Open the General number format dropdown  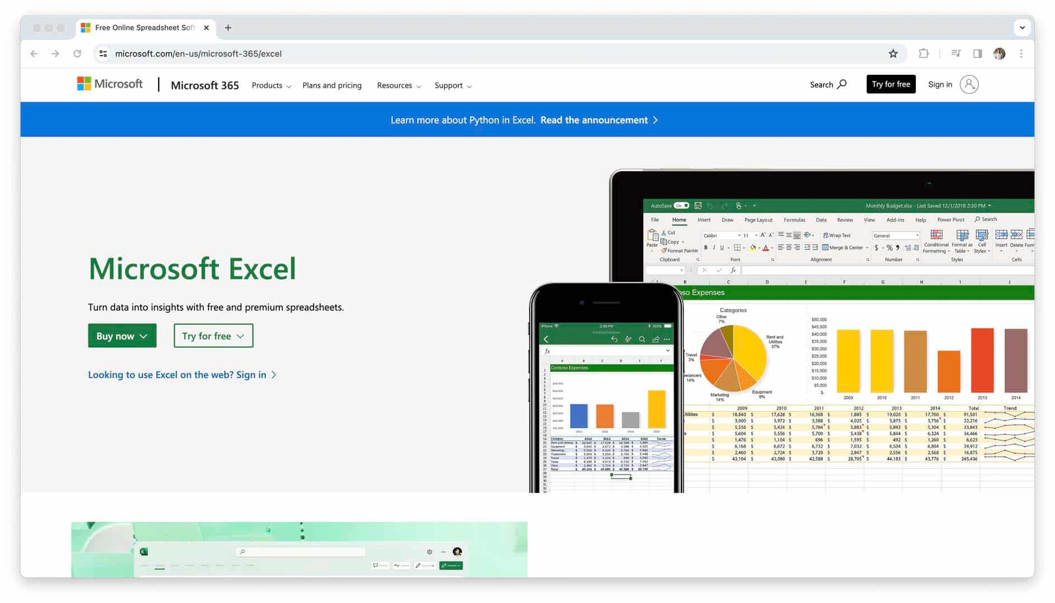pyautogui.click(x=896, y=236)
